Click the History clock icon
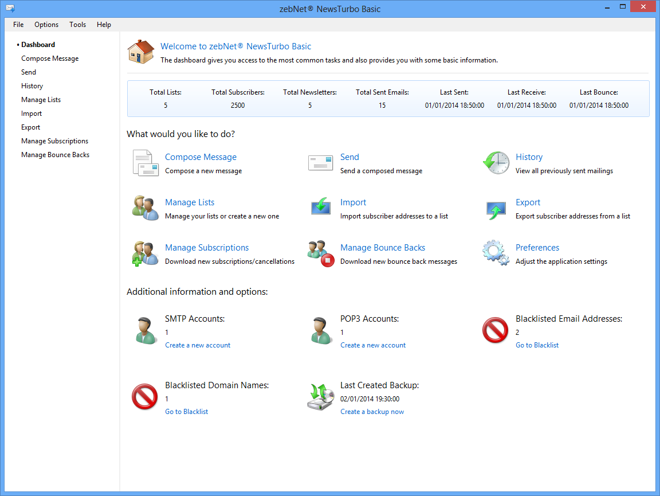 (496, 163)
